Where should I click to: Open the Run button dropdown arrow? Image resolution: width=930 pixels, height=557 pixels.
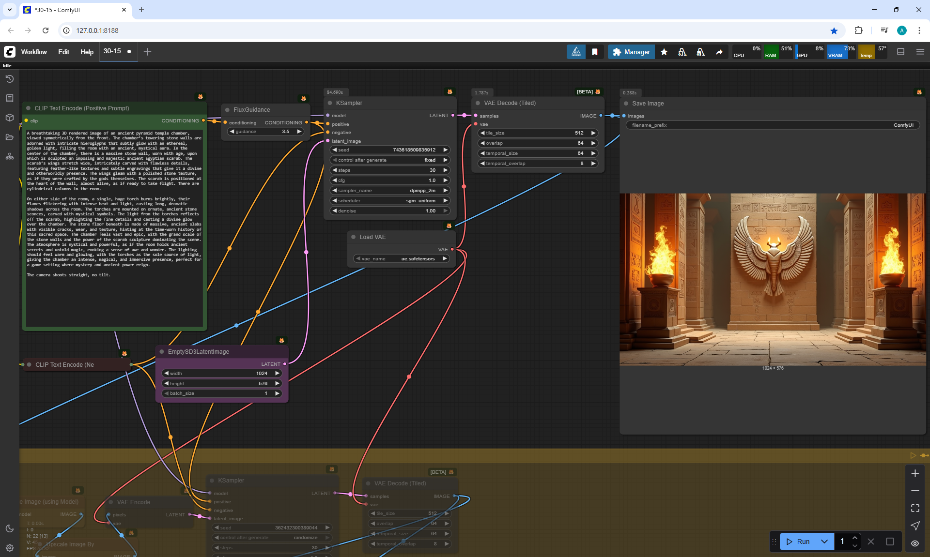[824, 542]
